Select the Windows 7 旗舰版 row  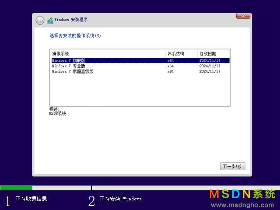click(140, 60)
